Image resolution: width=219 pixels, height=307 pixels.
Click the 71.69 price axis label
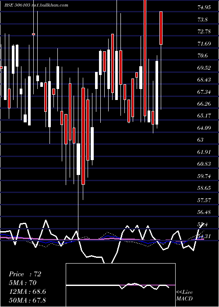(x=204, y=44)
